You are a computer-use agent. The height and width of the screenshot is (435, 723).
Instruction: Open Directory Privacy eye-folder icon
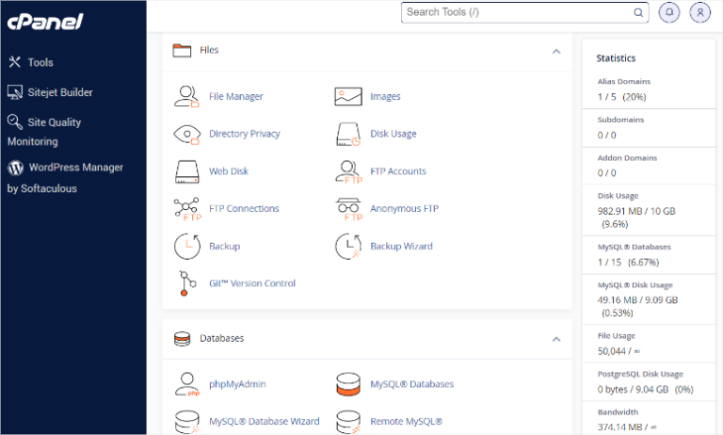[x=187, y=134]
